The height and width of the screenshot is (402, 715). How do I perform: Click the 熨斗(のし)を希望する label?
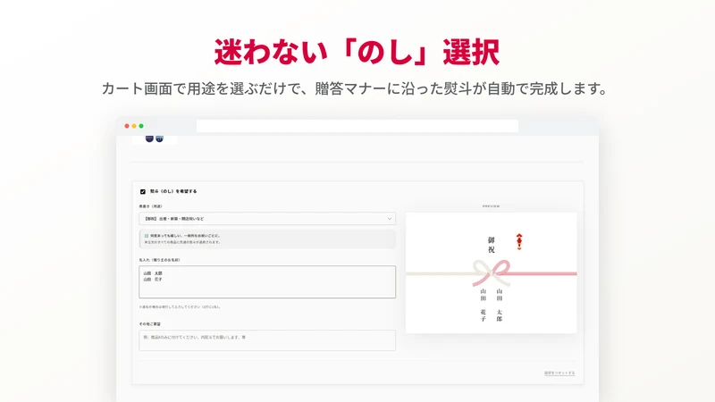[173, 191]
